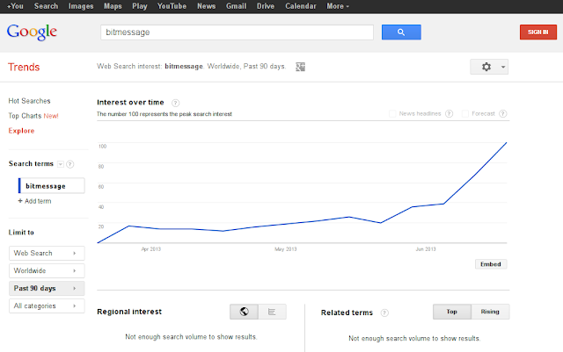Click the chart peak point at 100

(x=507, y=143)
